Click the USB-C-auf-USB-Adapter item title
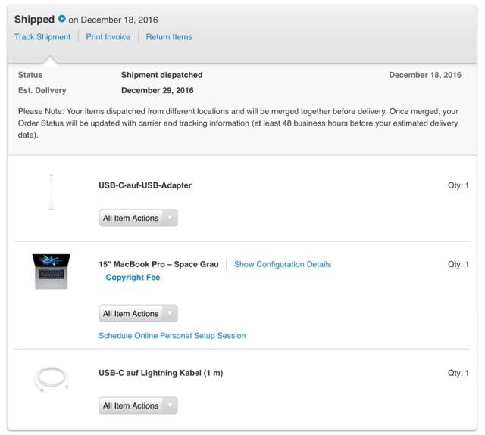The width and height of the screenshot is (485, 435). click(x=145, y=185)
